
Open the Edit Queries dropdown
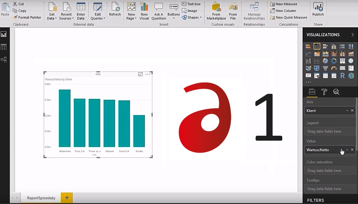98,11
